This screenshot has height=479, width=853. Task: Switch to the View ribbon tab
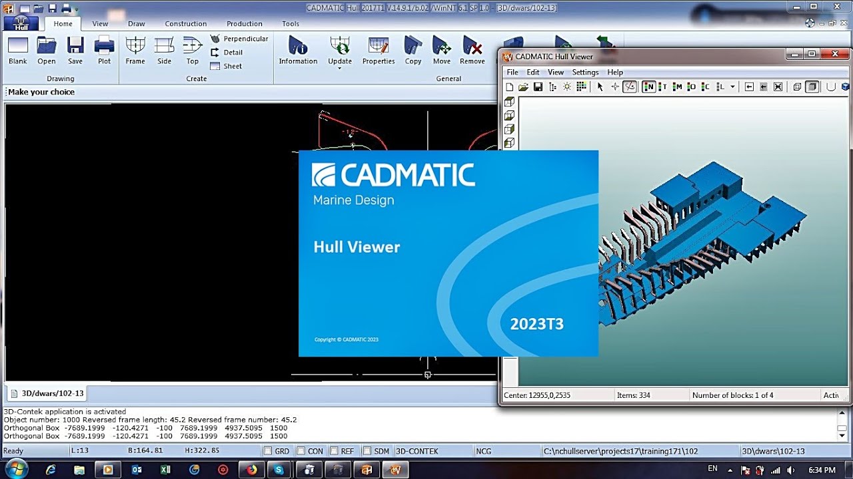pyautogui.click(x=100, y=24)
